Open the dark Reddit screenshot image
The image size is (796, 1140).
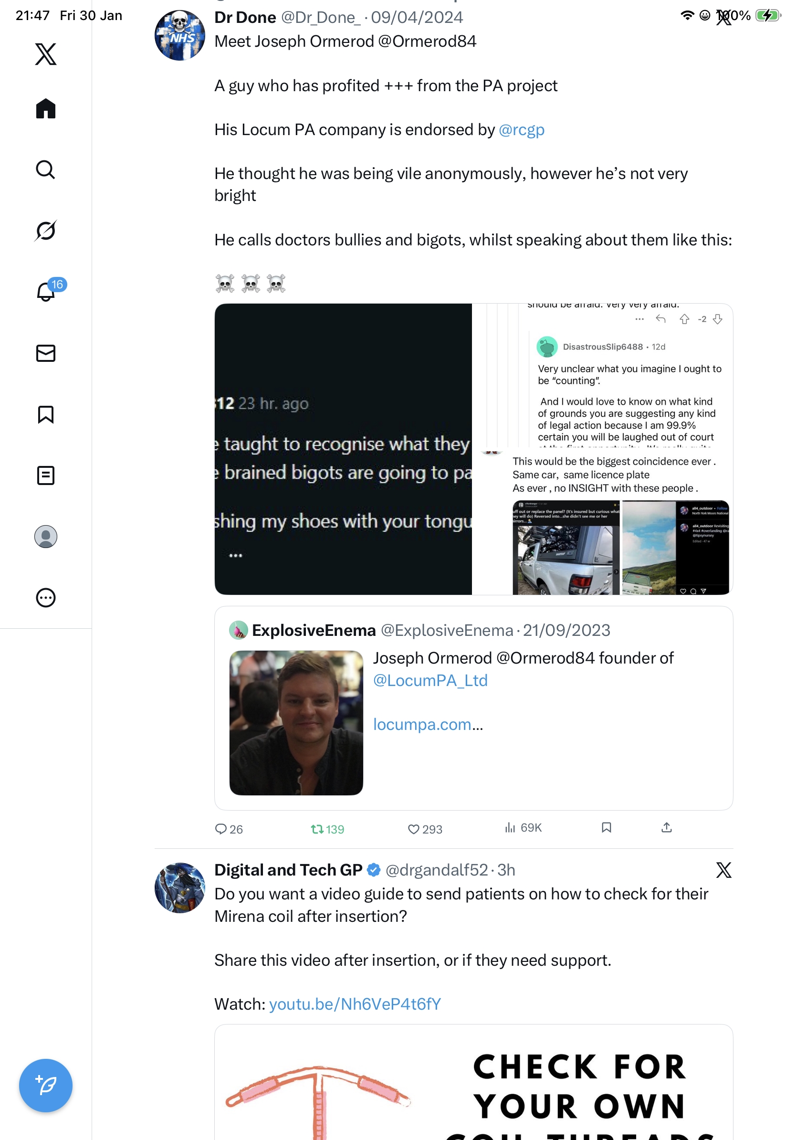point(343,449)
